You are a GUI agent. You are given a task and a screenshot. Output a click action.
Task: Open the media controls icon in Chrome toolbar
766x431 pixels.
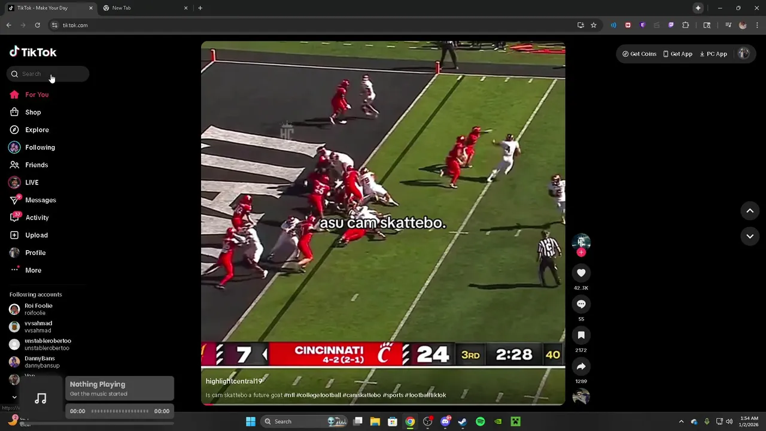click(728, 25)
